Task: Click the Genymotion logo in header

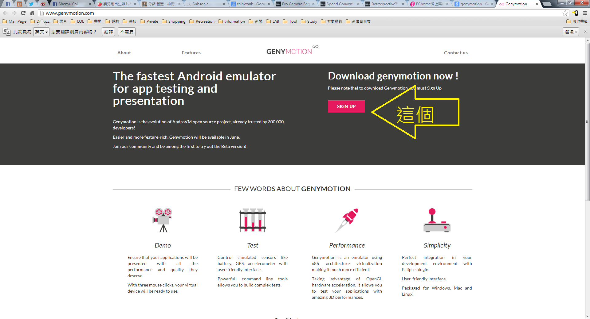Action: tap(292, 51)
